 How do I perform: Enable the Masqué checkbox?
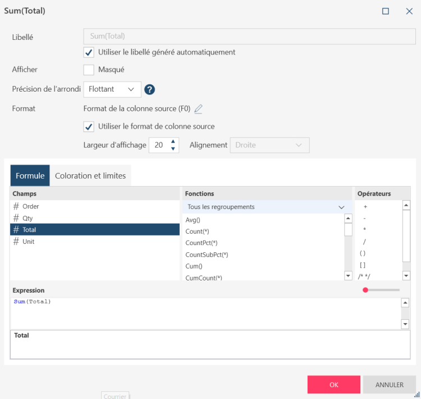[89, 70]
